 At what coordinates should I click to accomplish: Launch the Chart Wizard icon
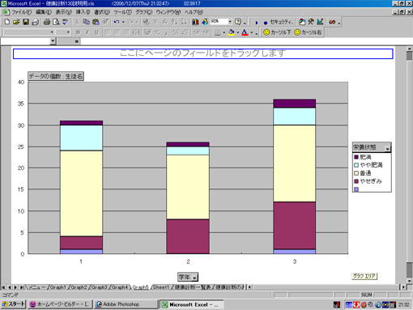195,22
